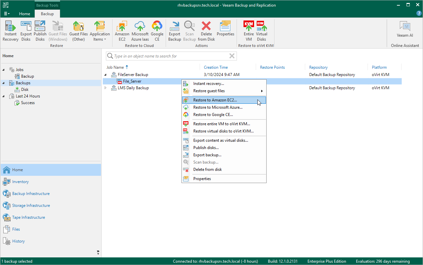The width and height of the screenshot is (423, 265).
Task: Open the Restore guest files submenu
Action: 224,91
